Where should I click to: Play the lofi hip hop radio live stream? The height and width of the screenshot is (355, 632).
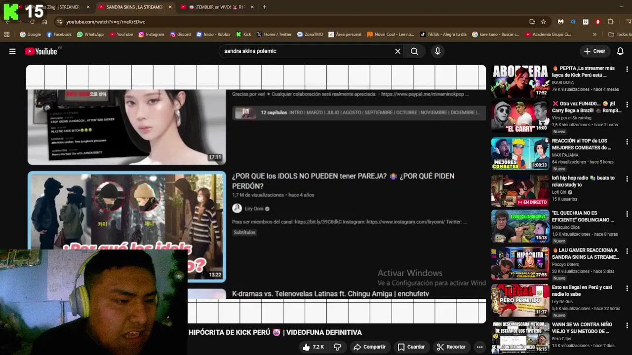click(x=520, y=190)
